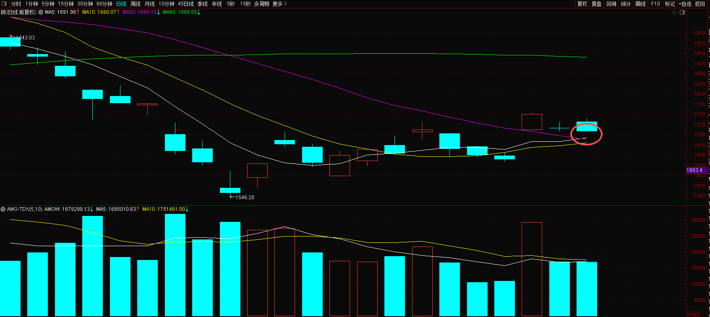Expand 更多 for more period options
The width and height of the screenshot is (710, 317).
279,4
